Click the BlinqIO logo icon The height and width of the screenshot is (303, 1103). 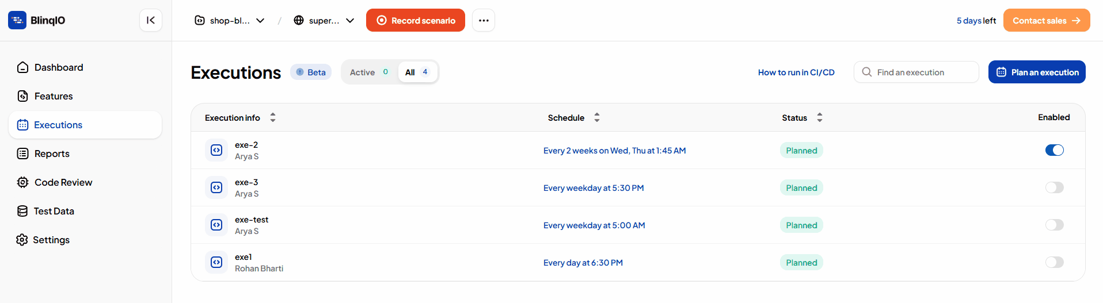[17, 20]
